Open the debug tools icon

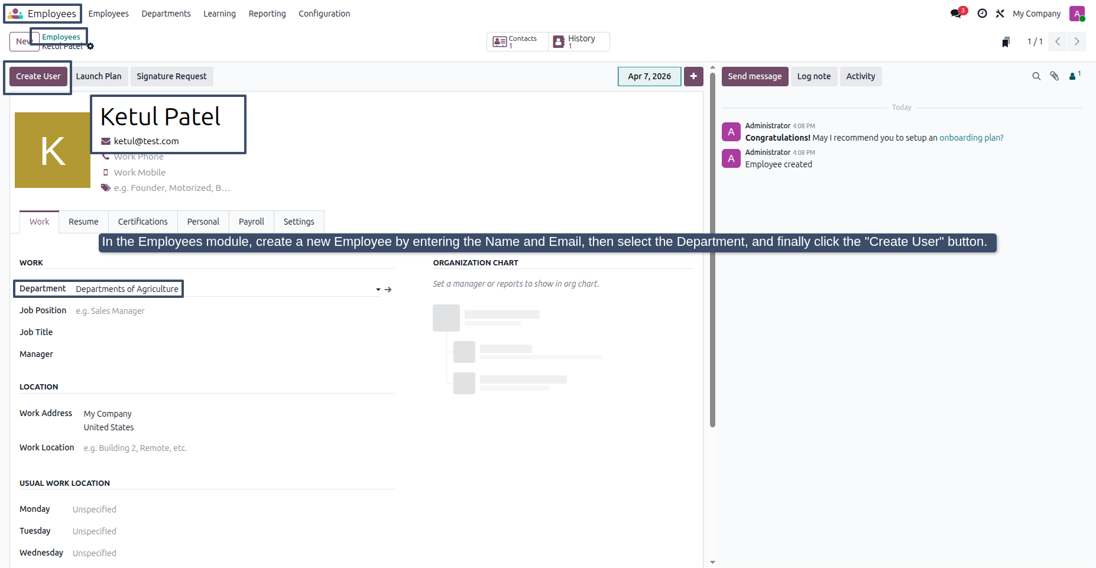tap(1000, 13)
